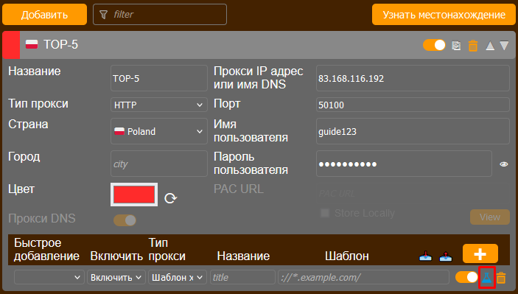Toggle the TOP-5 proxy enable switch
Image resolution: width=518 pixels, height=294 pixels.
(434, 45)
